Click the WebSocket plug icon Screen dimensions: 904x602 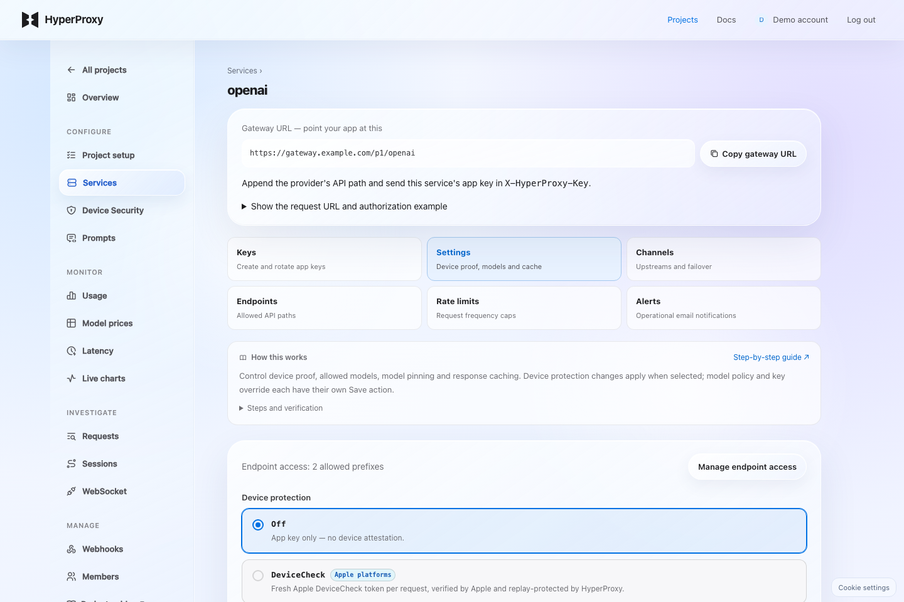click(72, 492)
